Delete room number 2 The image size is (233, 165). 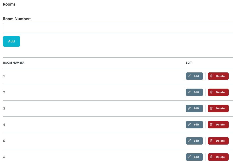[x=218, y=92]
